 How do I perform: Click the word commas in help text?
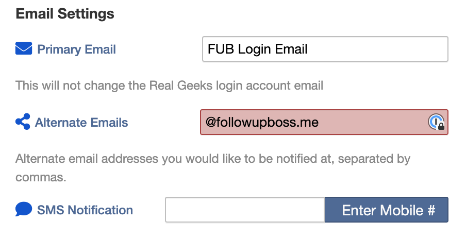[41, 177]
